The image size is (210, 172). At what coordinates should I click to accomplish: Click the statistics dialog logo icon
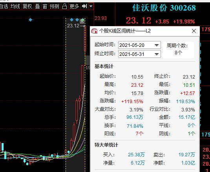94,31
